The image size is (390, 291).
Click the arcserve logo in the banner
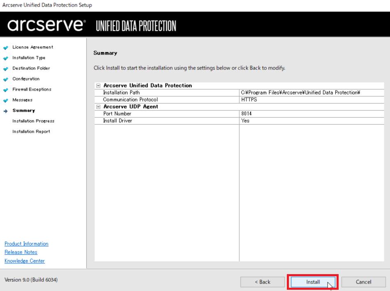46,25
